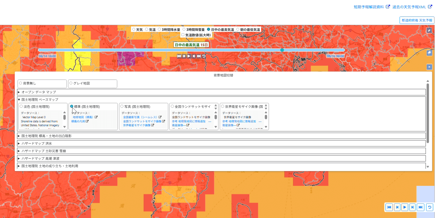Viewport: 436px width, 218px height.
Task: Skip to last frame in bottom-right controls
Action: click(x=420, y=207)
